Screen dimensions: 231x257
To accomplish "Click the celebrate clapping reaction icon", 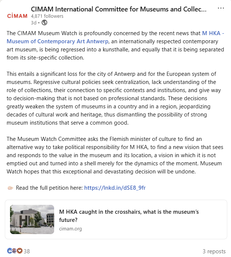I will click(x=14, y=251).
